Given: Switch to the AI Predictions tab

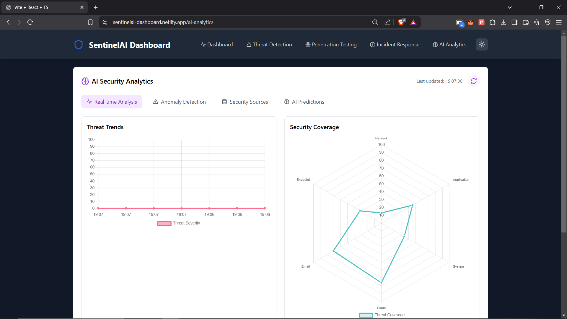Looking at the screenshot, I should [304, 102].
